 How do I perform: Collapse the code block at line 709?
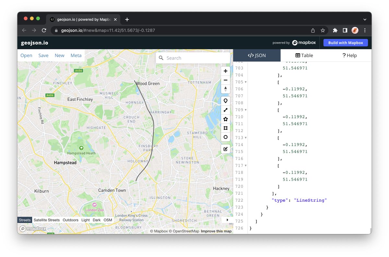click(x=246, y=110)
